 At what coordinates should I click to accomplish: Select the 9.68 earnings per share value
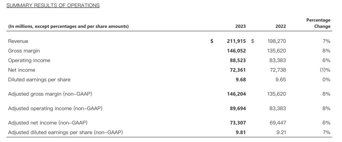pyautogui.click(x=240, y=80)
